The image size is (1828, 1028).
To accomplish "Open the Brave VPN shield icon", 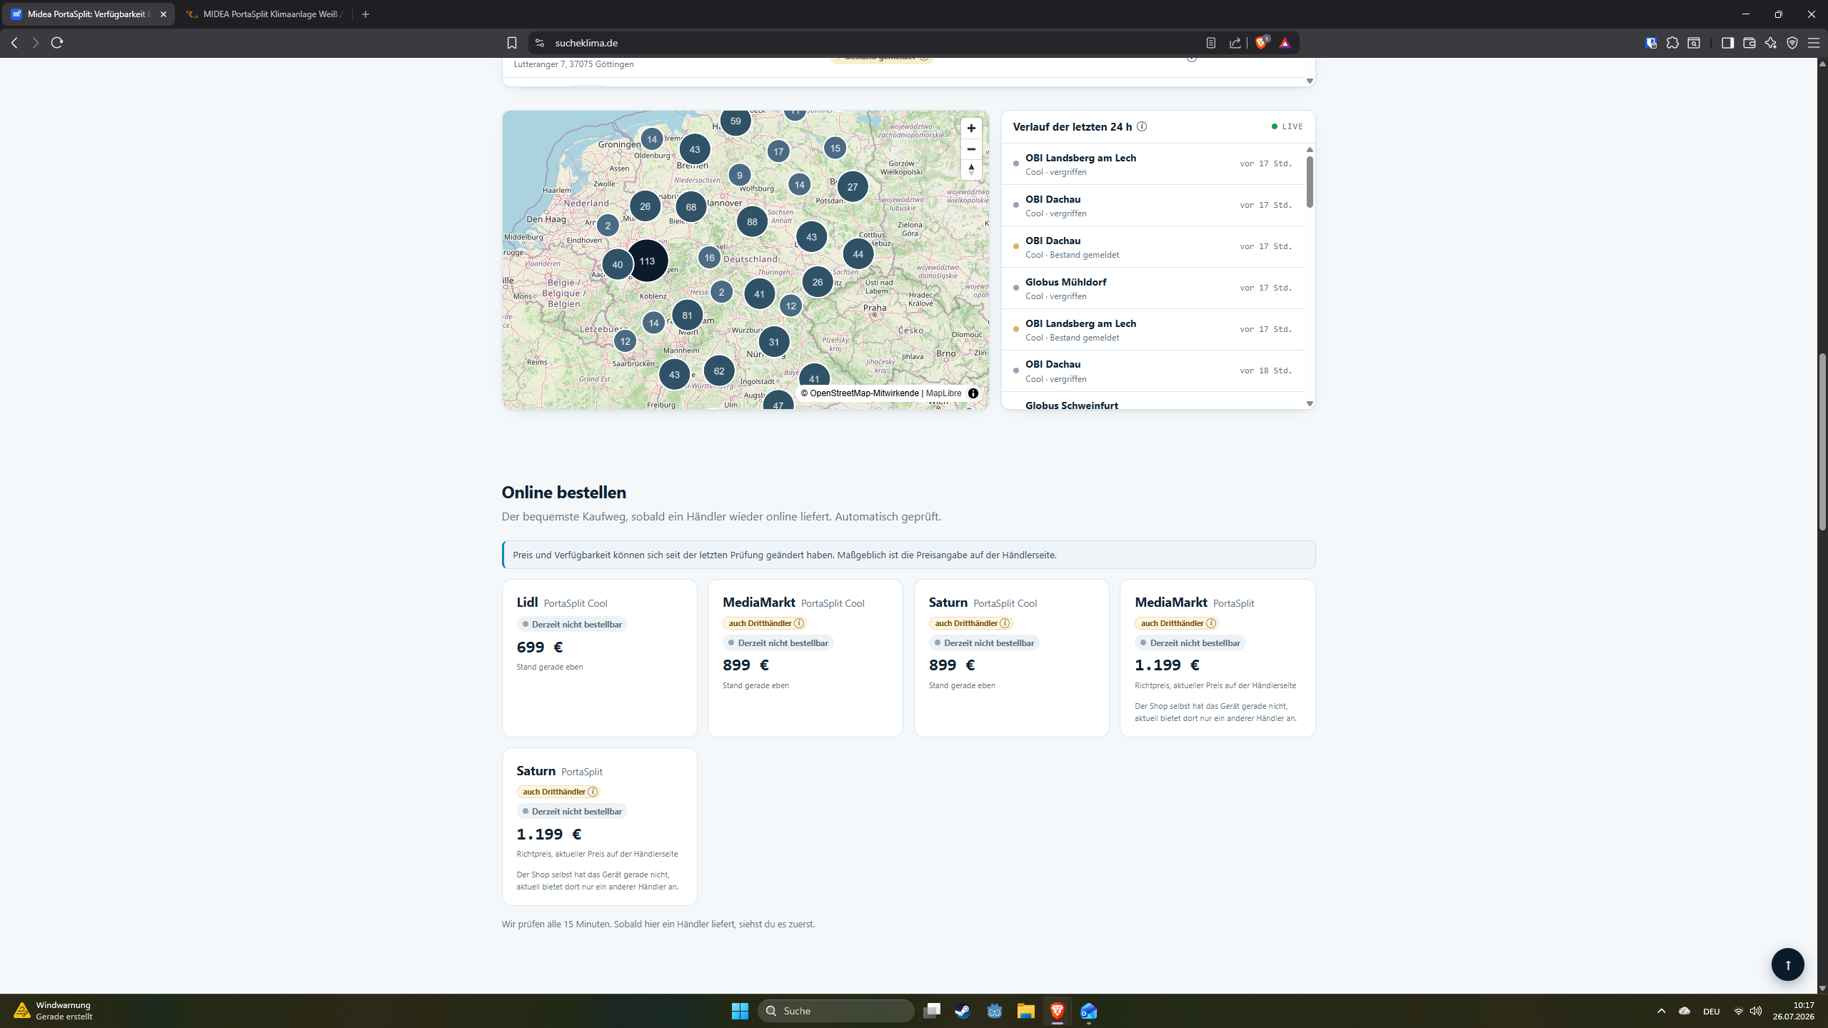I will click(x=1792, y=43).
